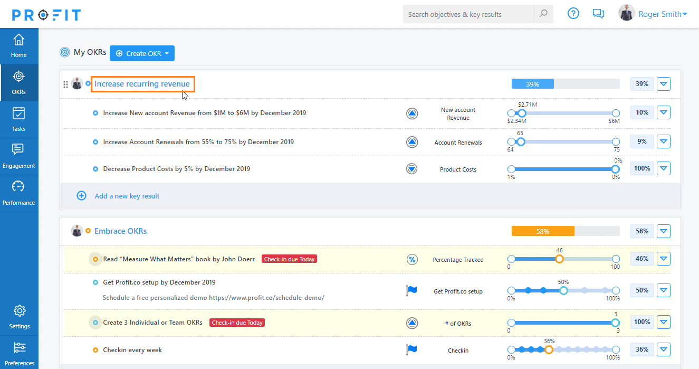Open the OKRs section in sidebar
The width and height of the screenshot is (699, 369).
click(18, 83)
